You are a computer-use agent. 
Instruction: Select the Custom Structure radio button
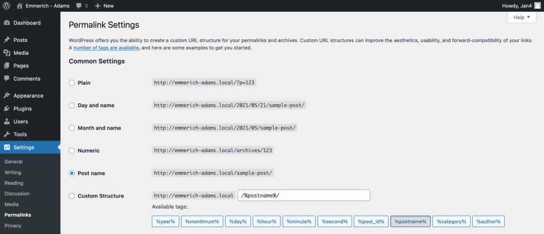pyautogui.click(x=72, y=196)
